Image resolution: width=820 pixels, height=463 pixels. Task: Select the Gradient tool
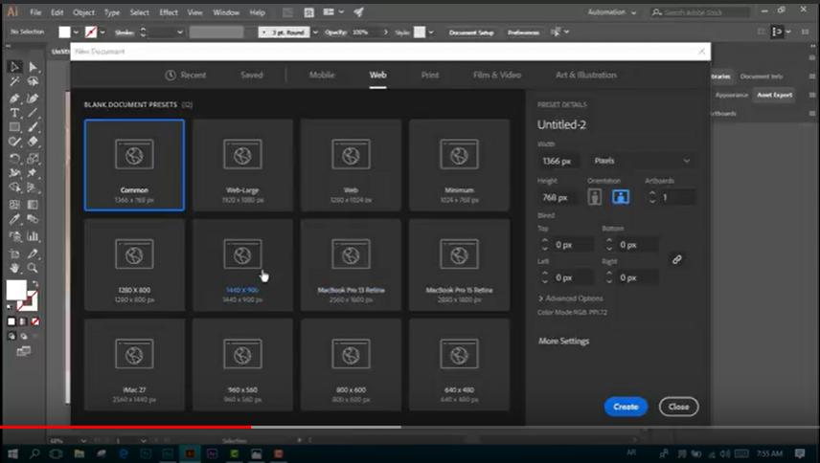(33, 204)
